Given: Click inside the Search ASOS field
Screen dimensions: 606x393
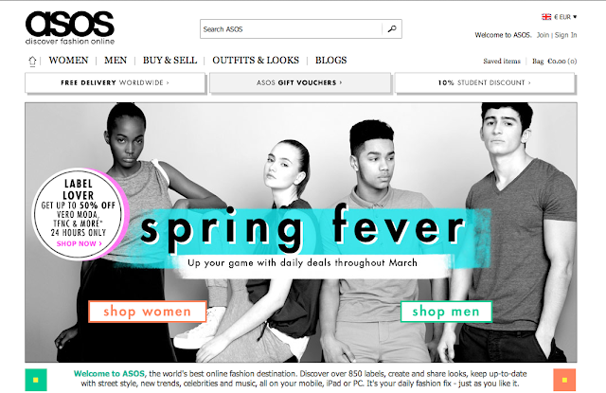Looking at the screenshot, I should [x=291, y=29].
